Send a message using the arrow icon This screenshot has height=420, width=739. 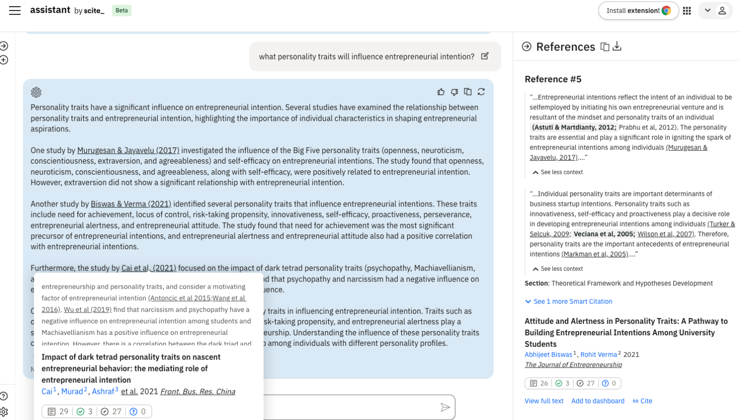pyautogui.click(x=445, y=407)
